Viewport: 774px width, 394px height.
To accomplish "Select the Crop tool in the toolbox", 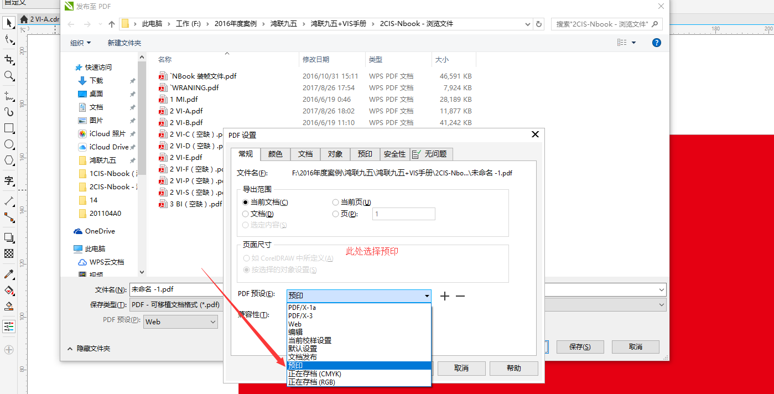I will [9, 59].
